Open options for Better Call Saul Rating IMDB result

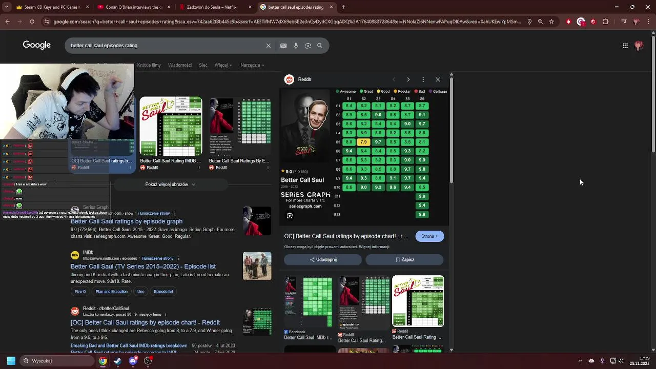click(x=199, y=168)
